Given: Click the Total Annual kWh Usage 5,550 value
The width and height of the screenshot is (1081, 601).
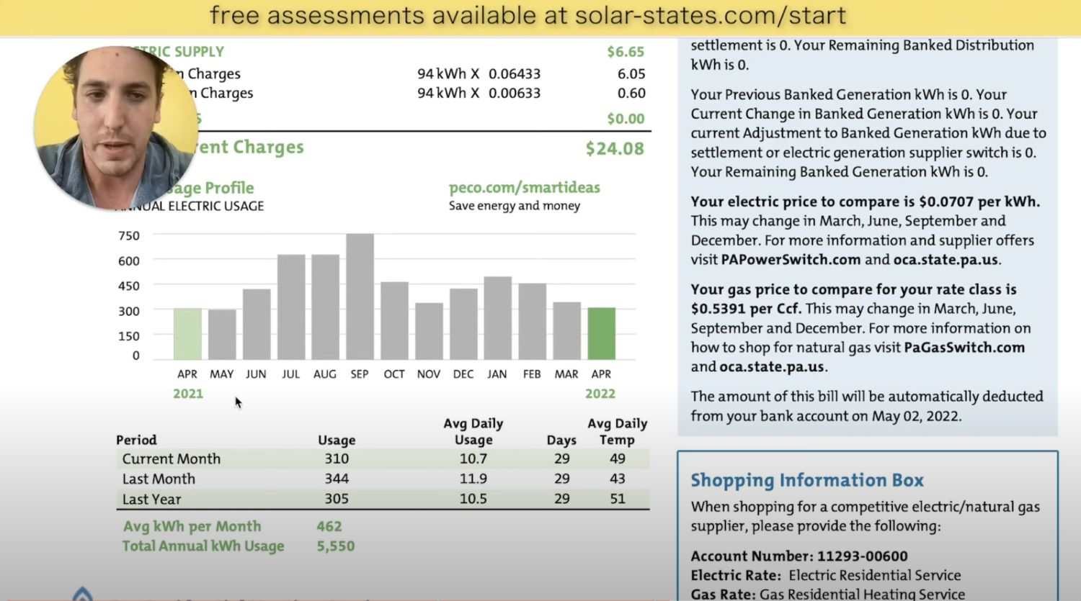Looking at the screenshot, I should (335, 546).
